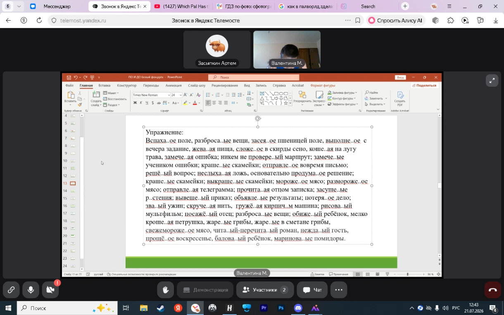Click slide sorter view icon in status bar

point(367,274)
